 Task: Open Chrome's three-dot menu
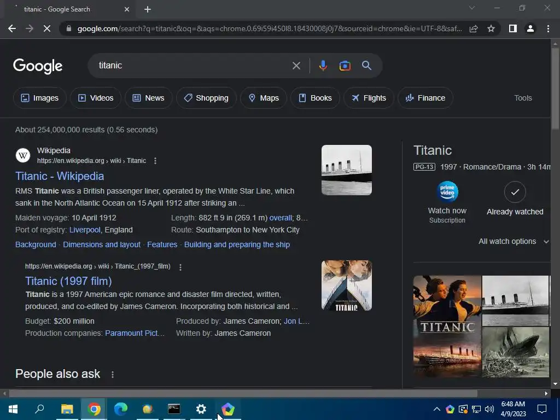(x=548, y=28)
